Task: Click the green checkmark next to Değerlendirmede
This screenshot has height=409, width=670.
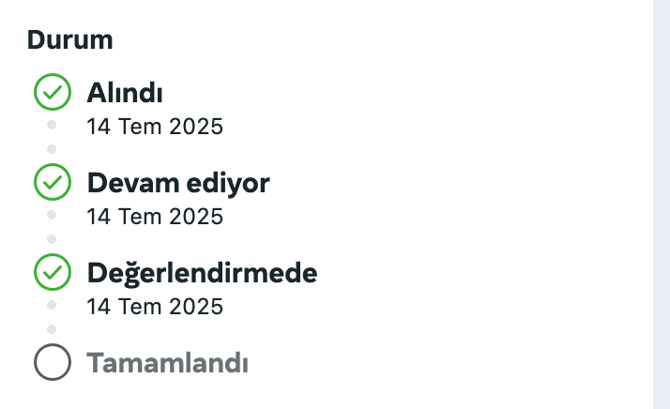Action: tap(53, 272)
